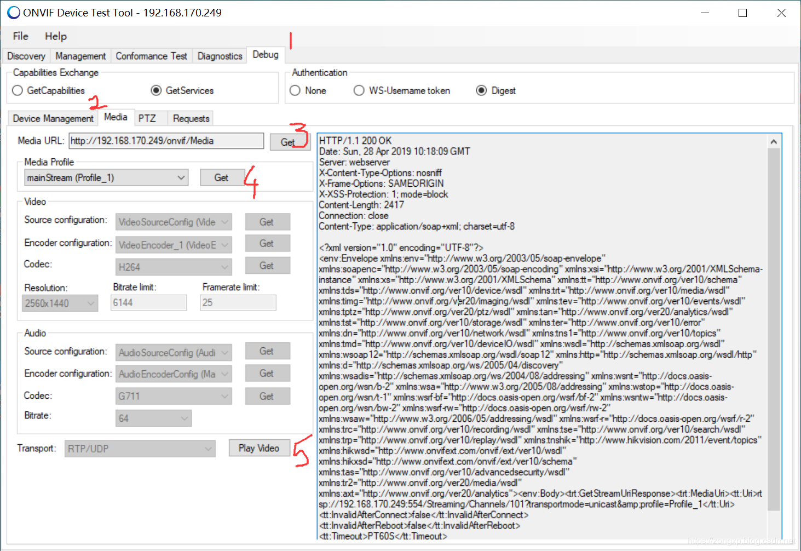The image size is (801, 551).
Task: Click Get button for Media Profile
Action: 221,177
